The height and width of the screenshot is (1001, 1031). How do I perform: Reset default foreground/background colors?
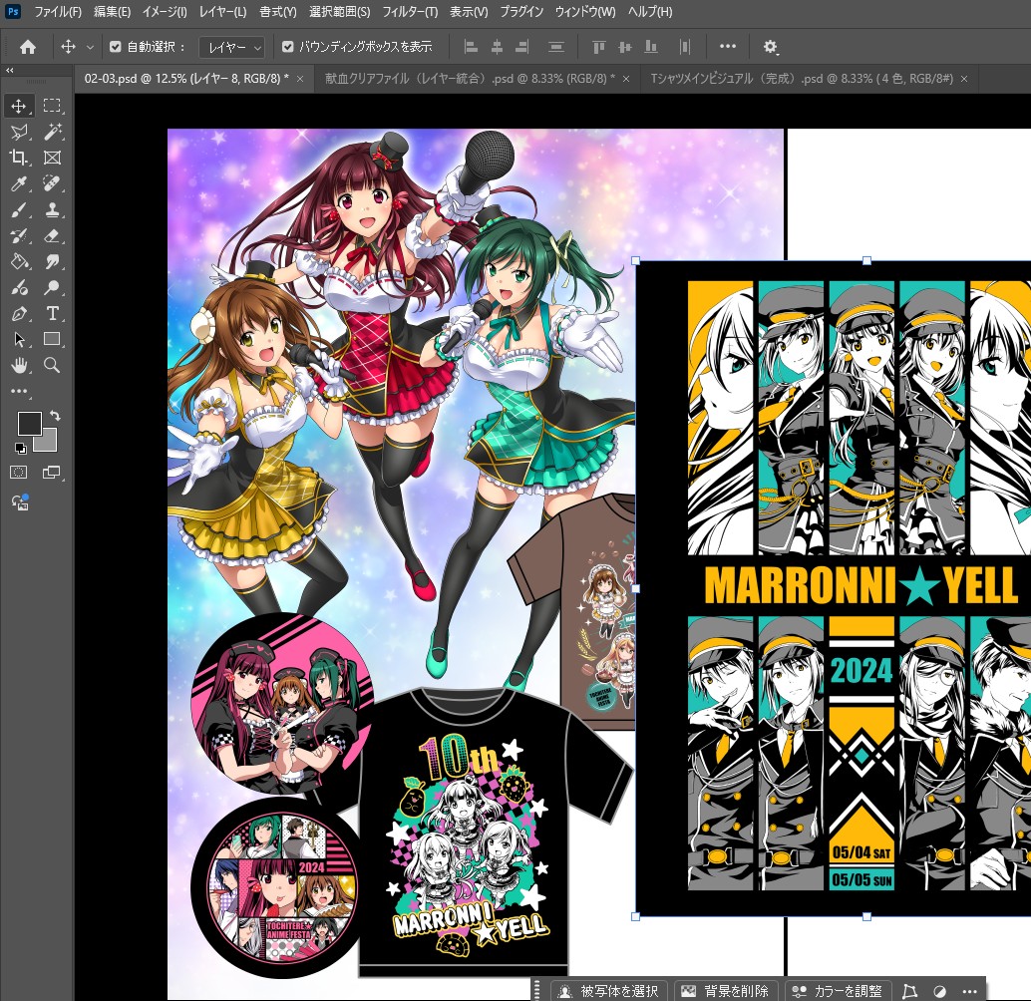20,449
